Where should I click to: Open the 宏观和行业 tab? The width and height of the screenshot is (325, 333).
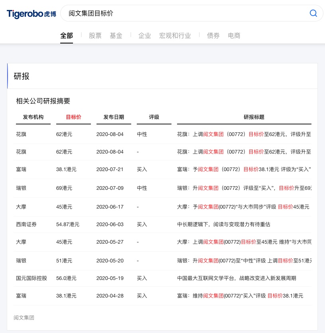(x=175, y=35)
